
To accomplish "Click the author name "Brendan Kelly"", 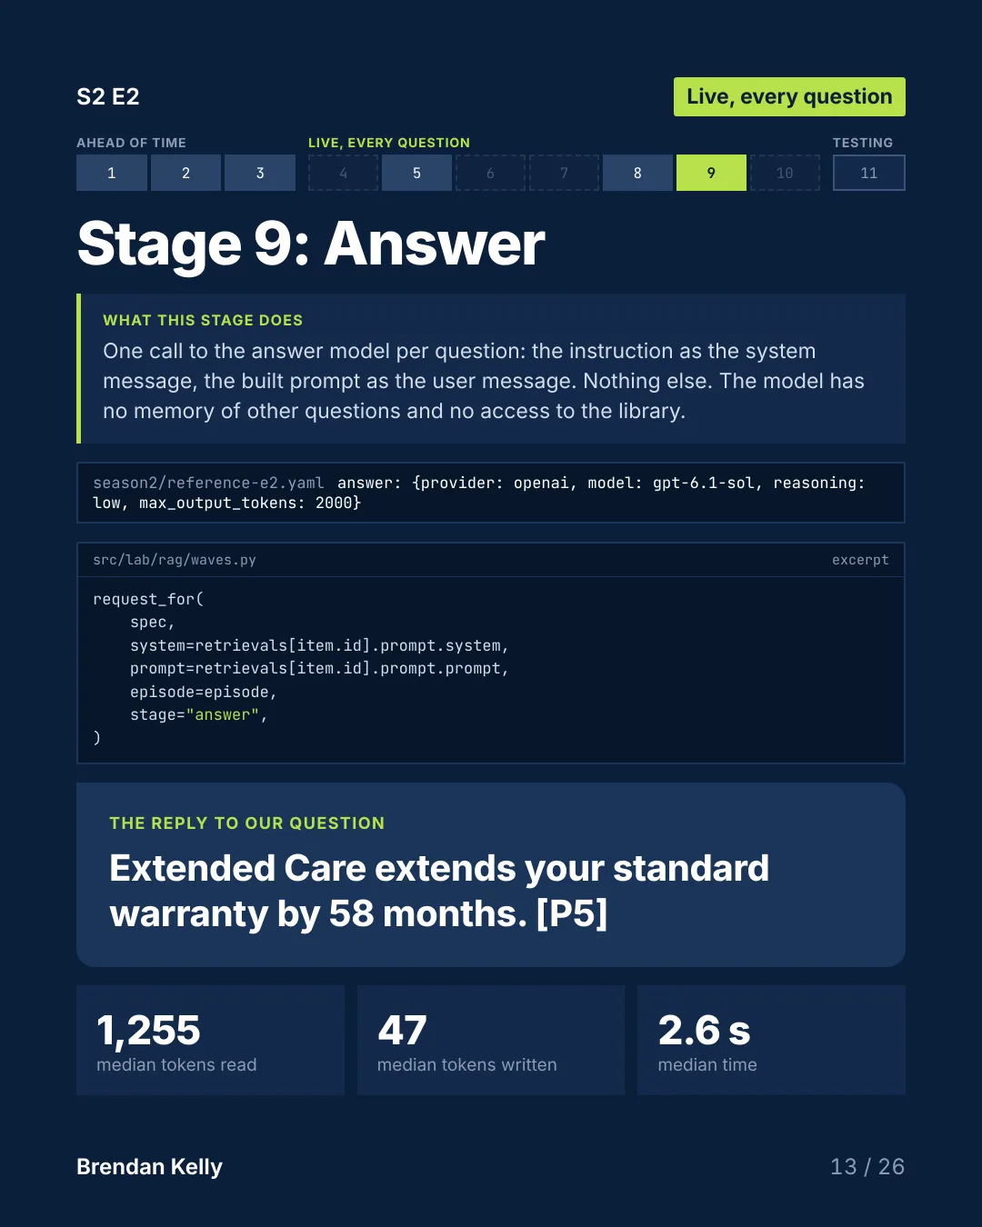I will click(x=149, y=1166).
